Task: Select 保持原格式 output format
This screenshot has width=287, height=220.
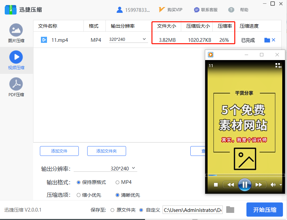Action: tap(78, 182)
